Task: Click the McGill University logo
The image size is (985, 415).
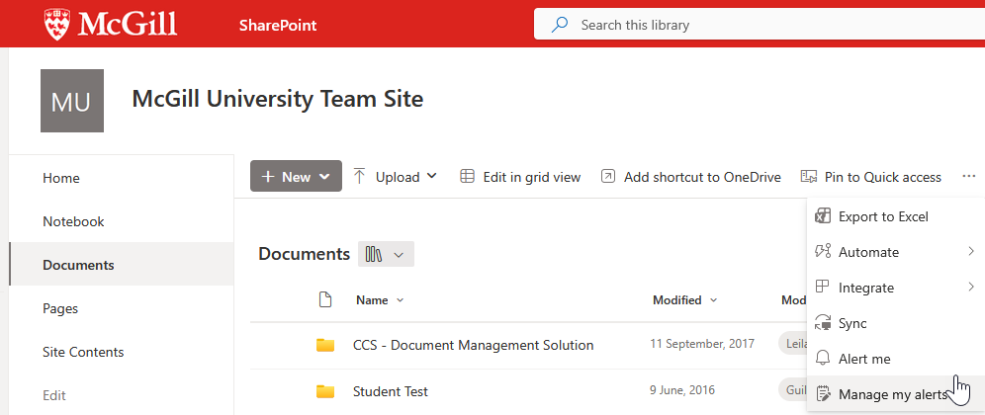Action: (111, 25)
